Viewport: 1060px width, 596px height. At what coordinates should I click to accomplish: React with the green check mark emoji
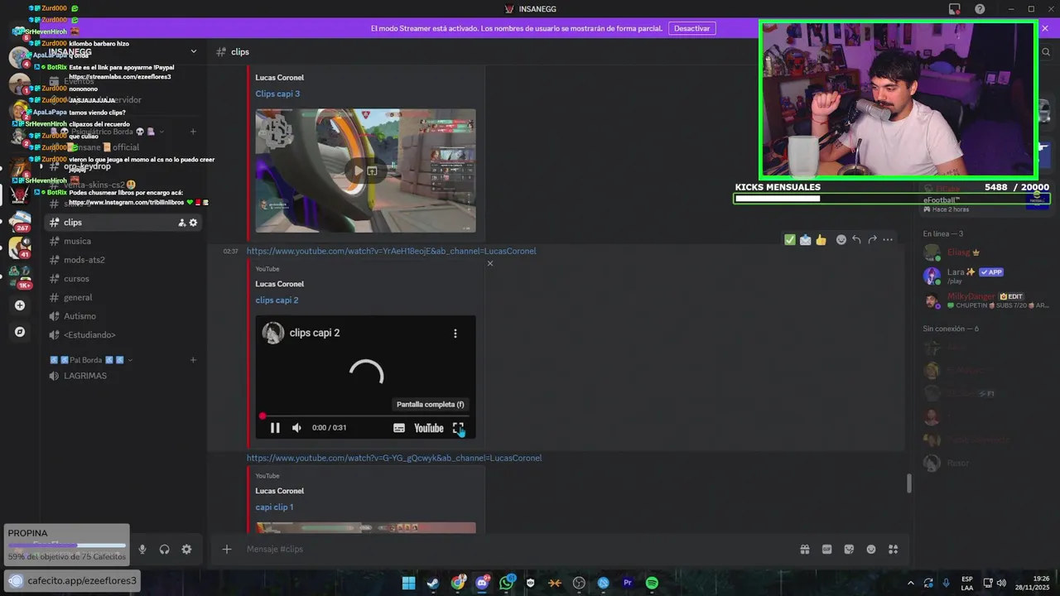(x=790, y=240)
